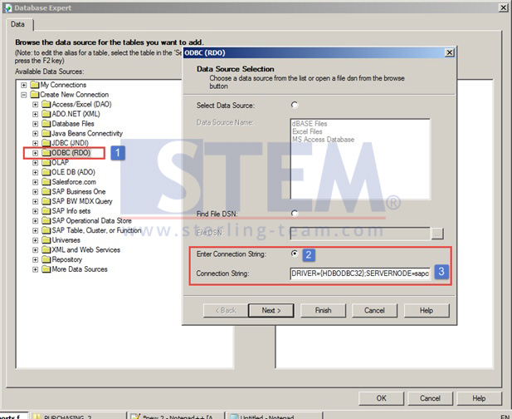Select Excel Files in data source list

pos(307,131)
